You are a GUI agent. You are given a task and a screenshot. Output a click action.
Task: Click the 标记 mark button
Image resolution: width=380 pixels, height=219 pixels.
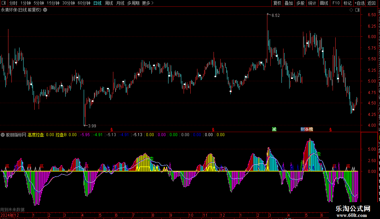pyautogui.click(x=347, y=3)
